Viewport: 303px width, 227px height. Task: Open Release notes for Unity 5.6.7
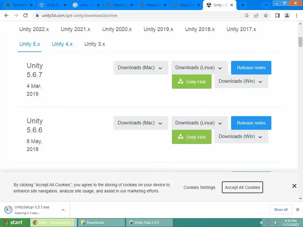click(251, 68)
